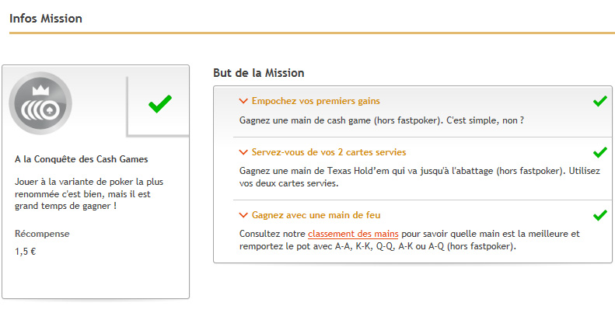Select the Servez-vous de vos 2 cartes servies heading

tap(329, 152)
